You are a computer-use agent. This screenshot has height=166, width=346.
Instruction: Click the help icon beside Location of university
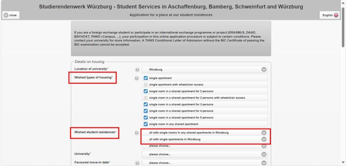coord(137,70)
